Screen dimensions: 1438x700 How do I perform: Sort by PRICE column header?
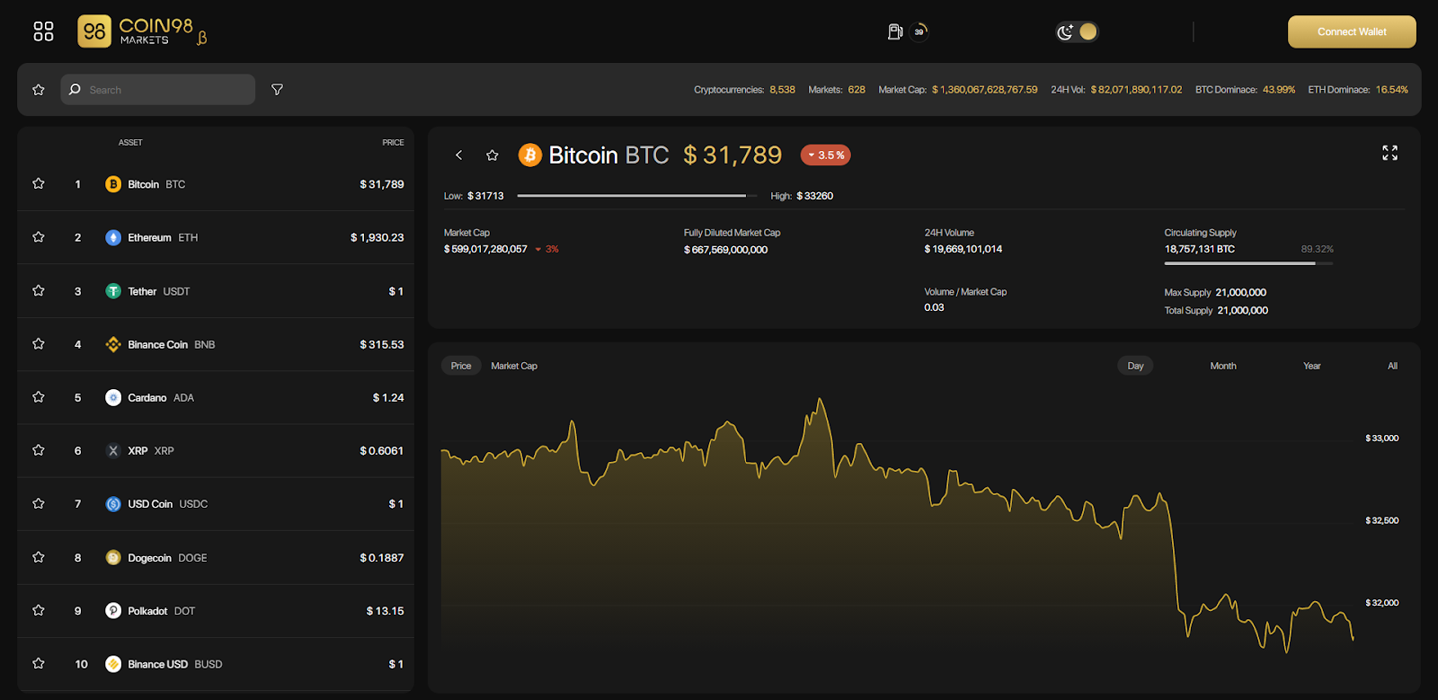[393, 143]
